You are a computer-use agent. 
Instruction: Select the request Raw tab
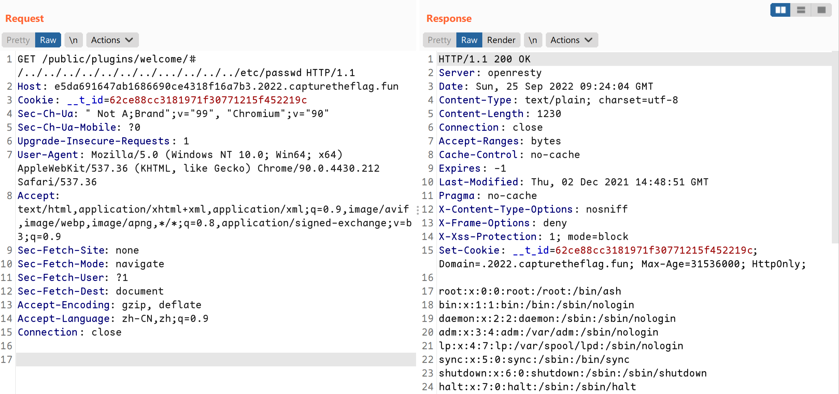point(48,40)
